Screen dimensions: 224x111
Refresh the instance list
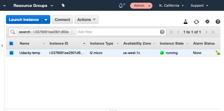point(196,22)
